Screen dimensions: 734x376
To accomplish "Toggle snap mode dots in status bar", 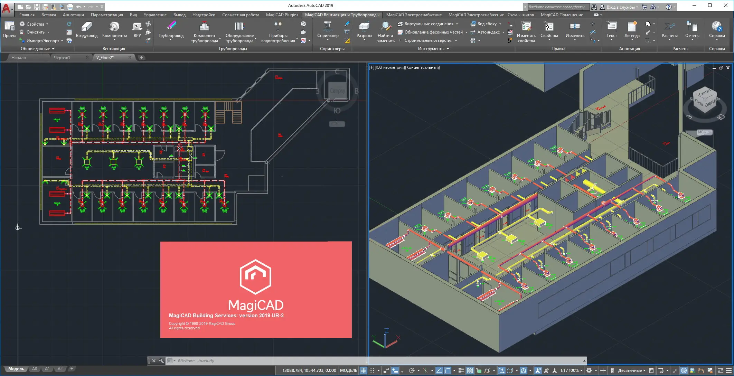I will [372, 370].
